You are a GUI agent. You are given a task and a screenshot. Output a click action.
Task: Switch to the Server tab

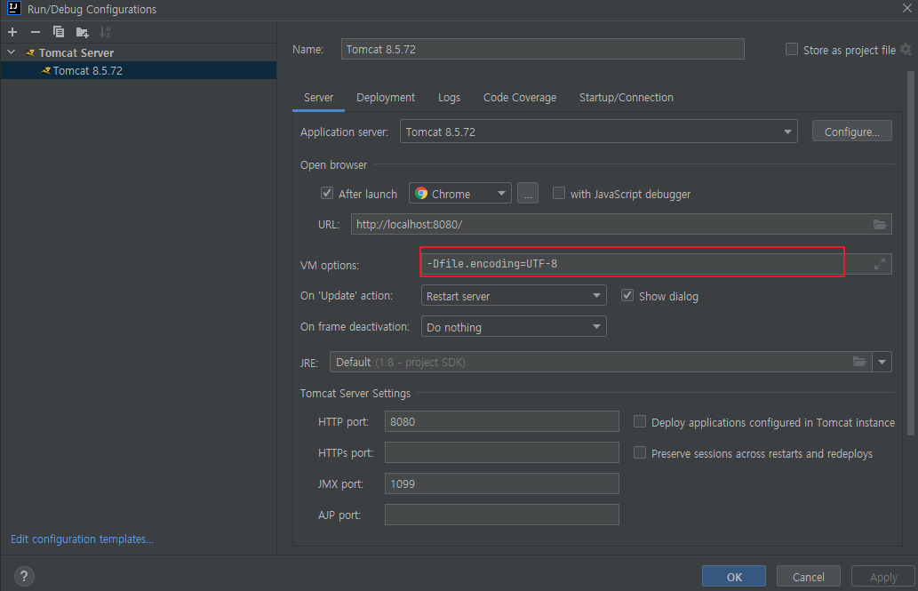(x=318, y=98)
